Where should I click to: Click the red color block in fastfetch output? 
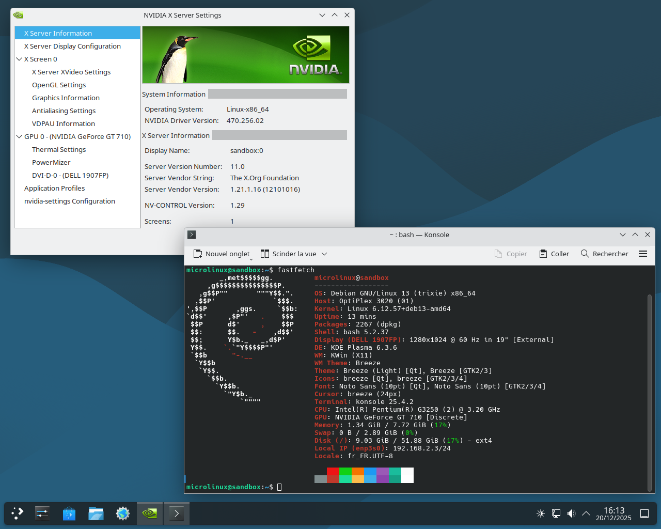tap(333, 471)
